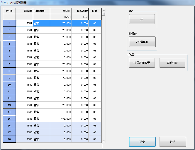Screen dimensions: 195x150
Task: Click the ATC号 column header
Action: [x=9, y=11]
